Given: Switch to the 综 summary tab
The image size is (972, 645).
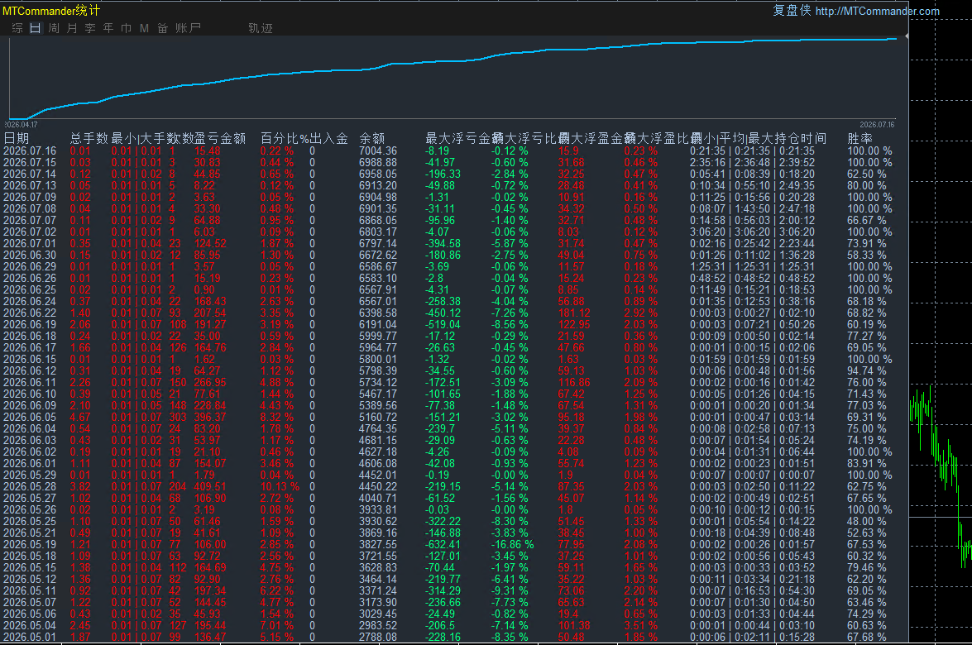Looking at the screenshot, I should (17, 28).
